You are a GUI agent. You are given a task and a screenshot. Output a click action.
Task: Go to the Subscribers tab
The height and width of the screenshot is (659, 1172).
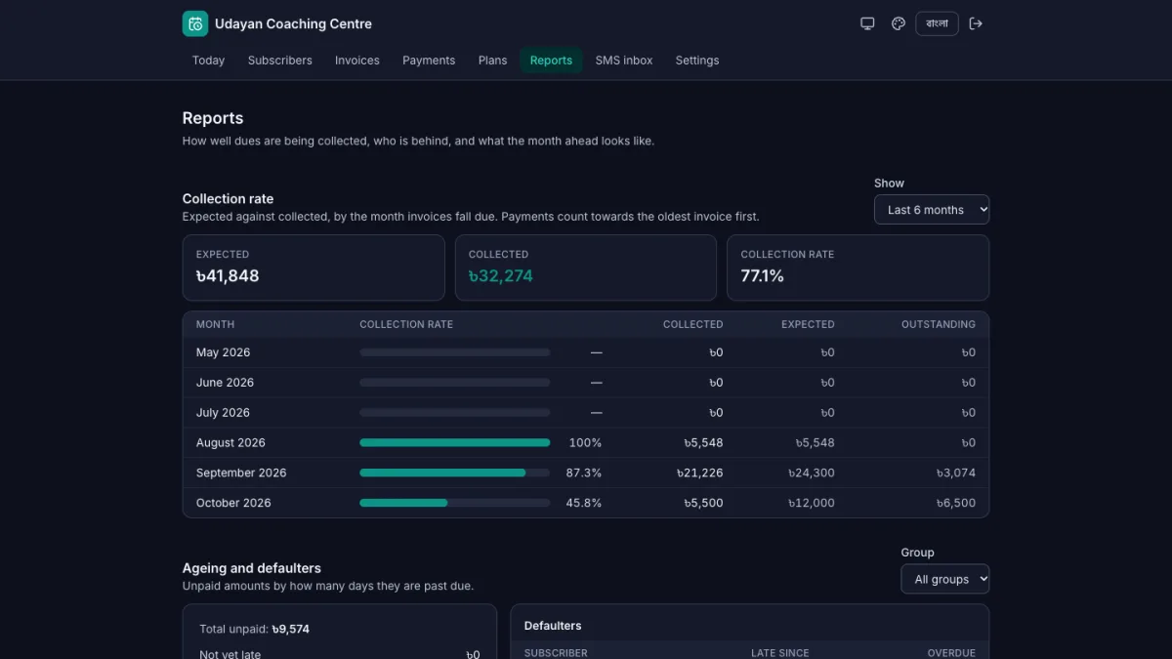[280, 61]
